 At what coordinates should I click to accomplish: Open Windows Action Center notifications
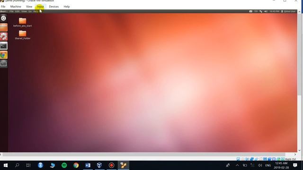coord(295,165)
